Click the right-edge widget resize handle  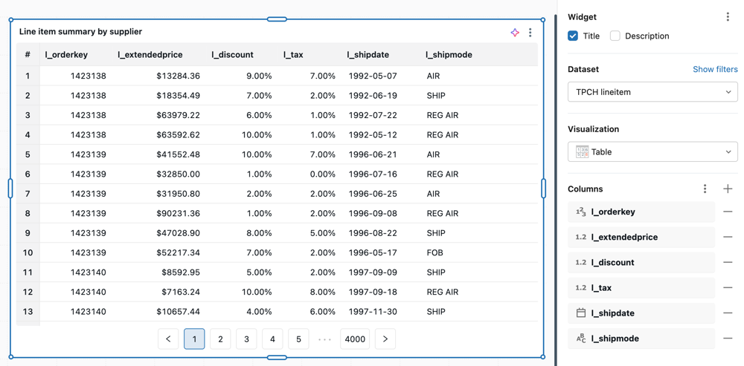coord(544,189)
